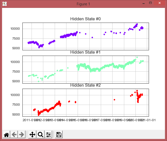Toggle the Pan axes tool

click(32, 135)
